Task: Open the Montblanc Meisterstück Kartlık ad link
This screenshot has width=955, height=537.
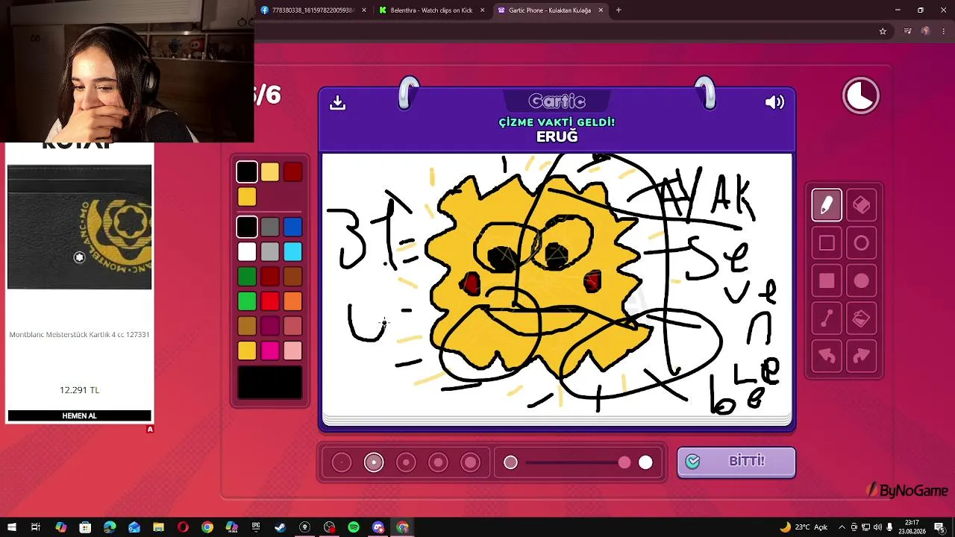Action: [x=79, y=335]
